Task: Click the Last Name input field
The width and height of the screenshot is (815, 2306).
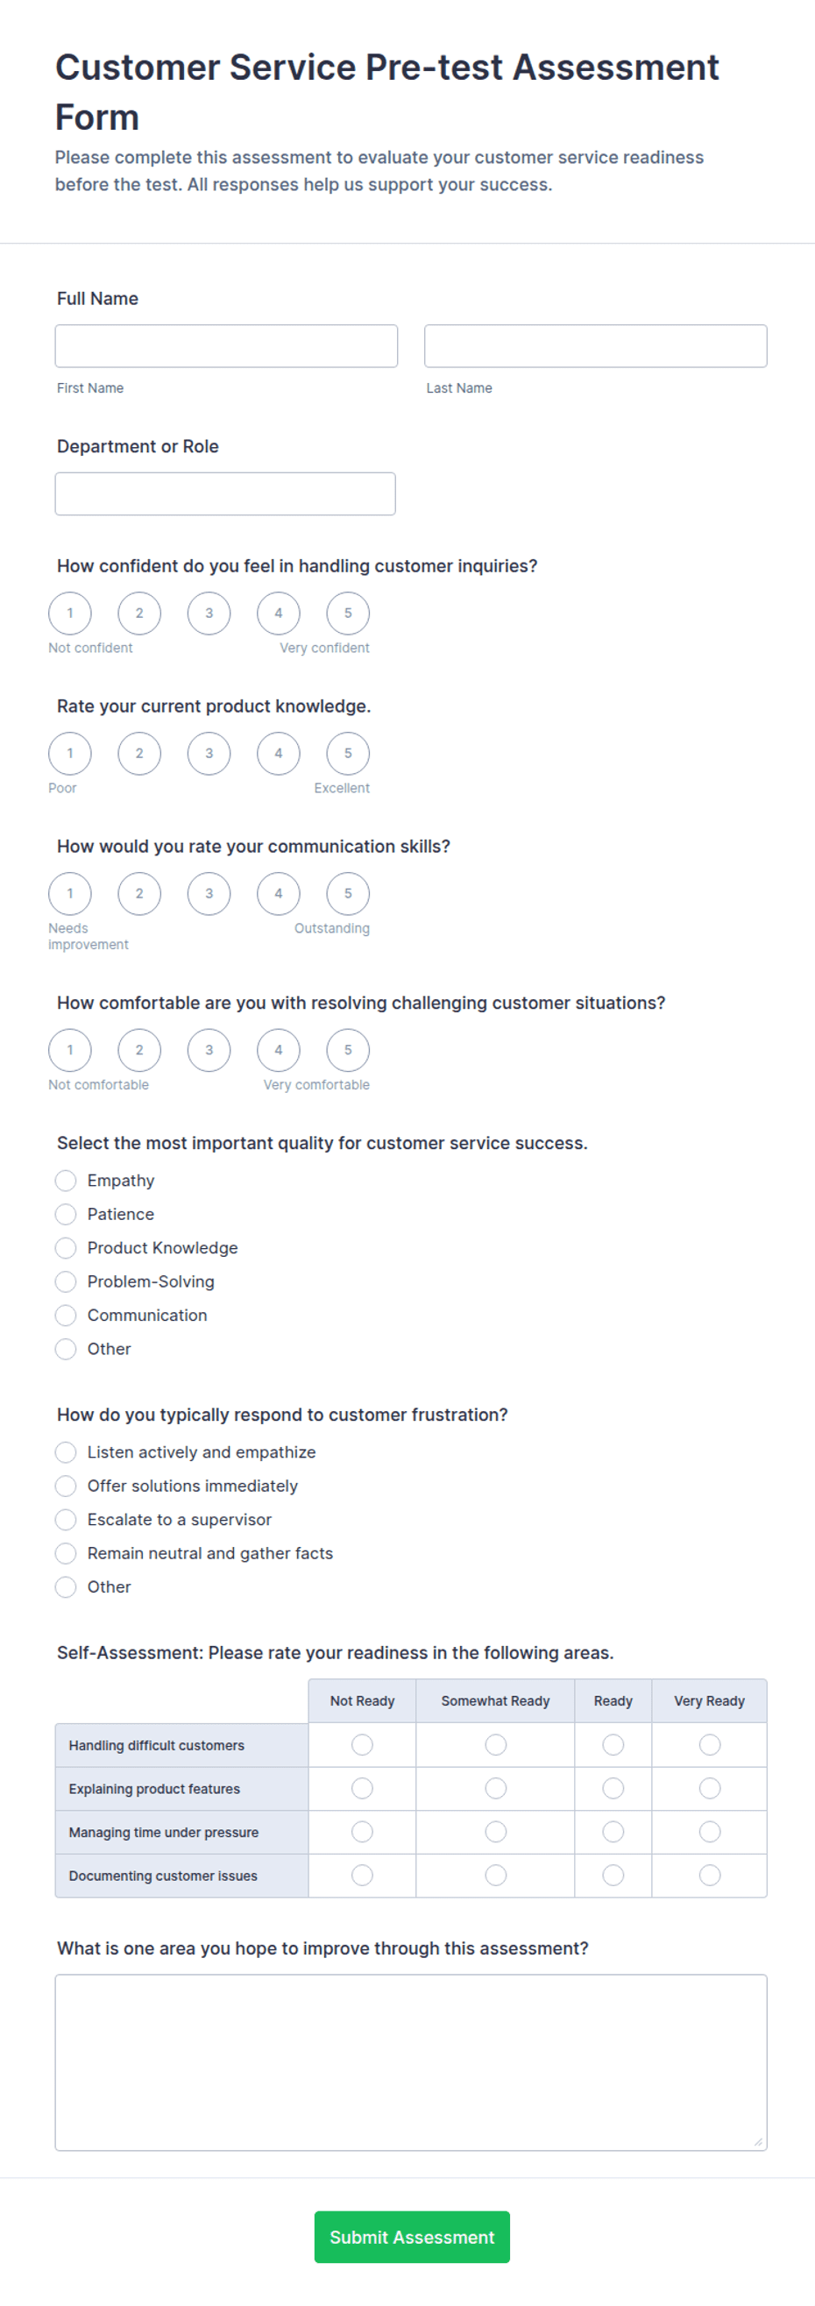Action: (x=595, y=345)
